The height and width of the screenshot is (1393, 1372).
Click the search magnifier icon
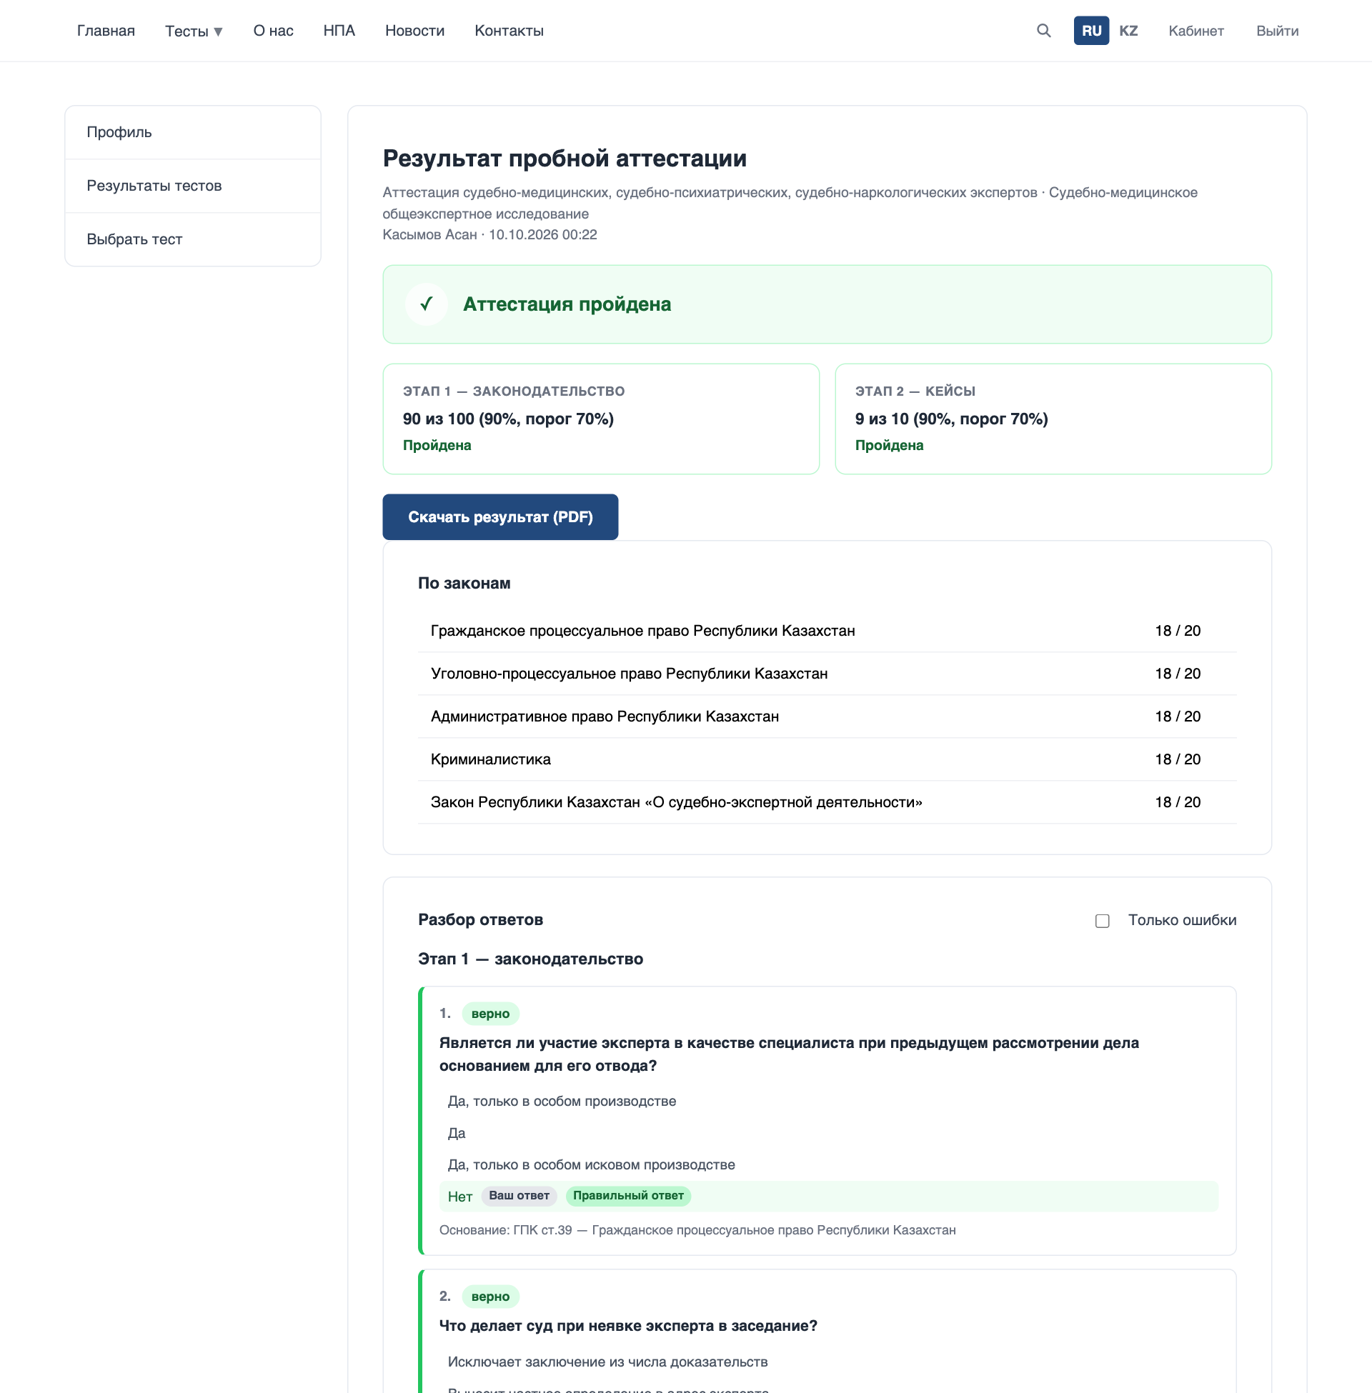[x=1043, y=31]
